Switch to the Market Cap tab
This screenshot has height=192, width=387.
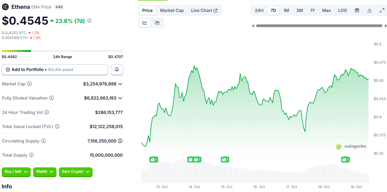tap(172, 11)
